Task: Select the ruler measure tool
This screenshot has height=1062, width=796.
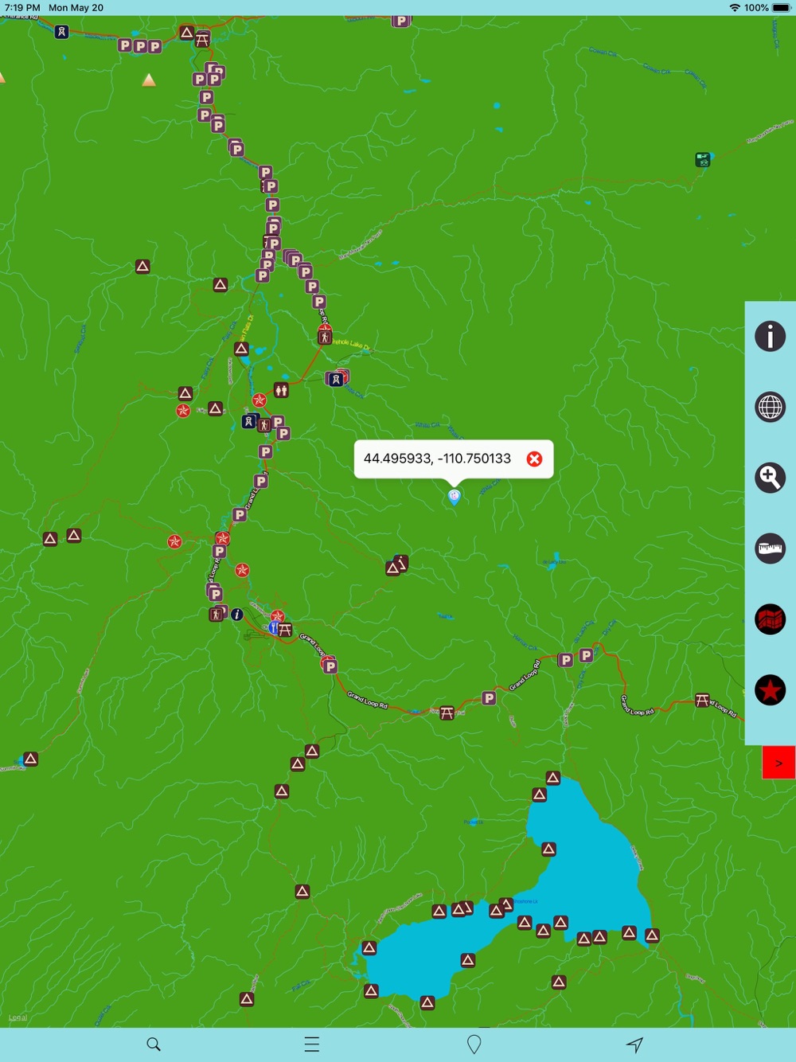Action: pos(770,549)
